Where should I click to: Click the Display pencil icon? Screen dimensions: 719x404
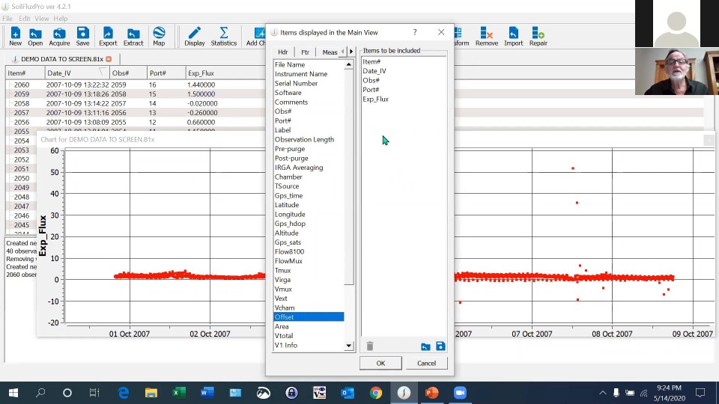(x=195, y=36)
